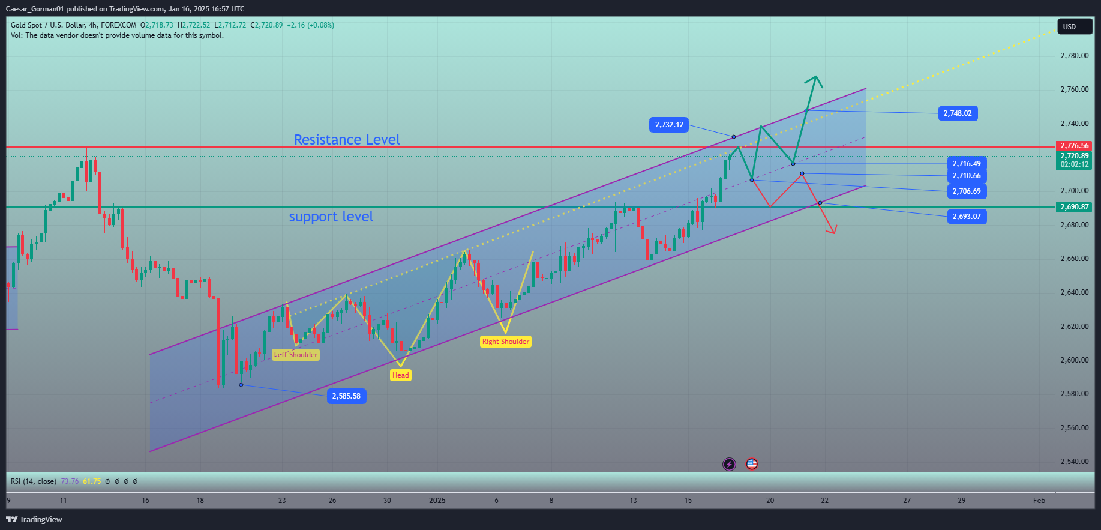
Task: Click the green upward projection arrowhead
Action: click(x=815, y=81)
